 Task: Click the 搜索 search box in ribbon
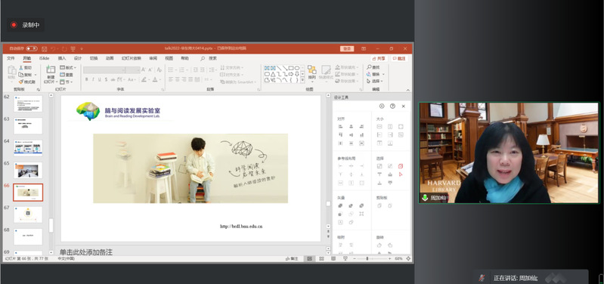tap(209, 58)
